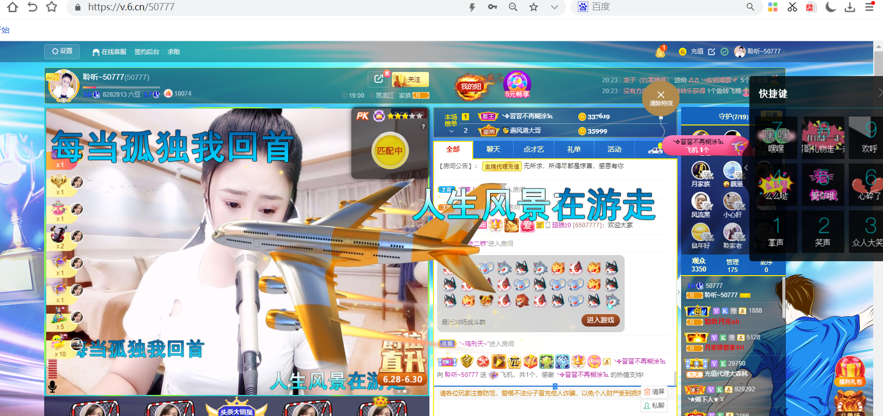Play the 嘿嘿 sound effect
Viewport: 883px width, 416px height.
click(x=776, y=137)
